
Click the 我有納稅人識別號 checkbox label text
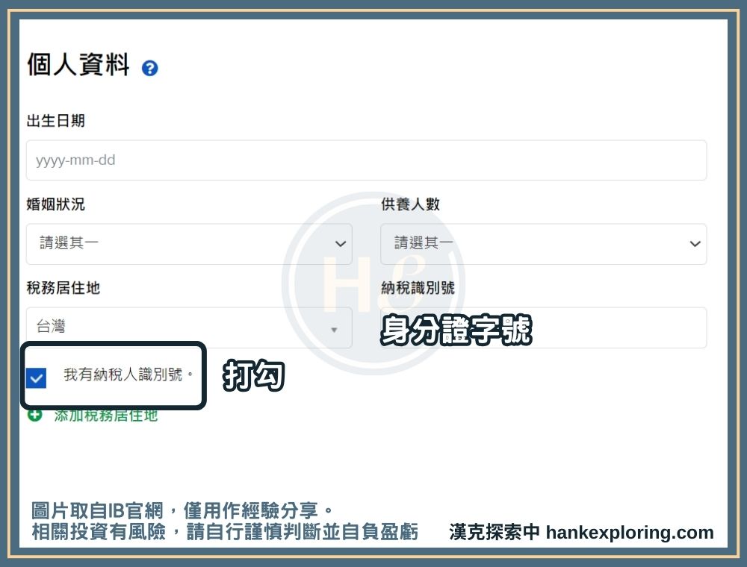[x=128, y=375]
